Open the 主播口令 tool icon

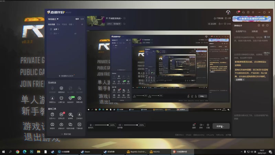point(61,98)
